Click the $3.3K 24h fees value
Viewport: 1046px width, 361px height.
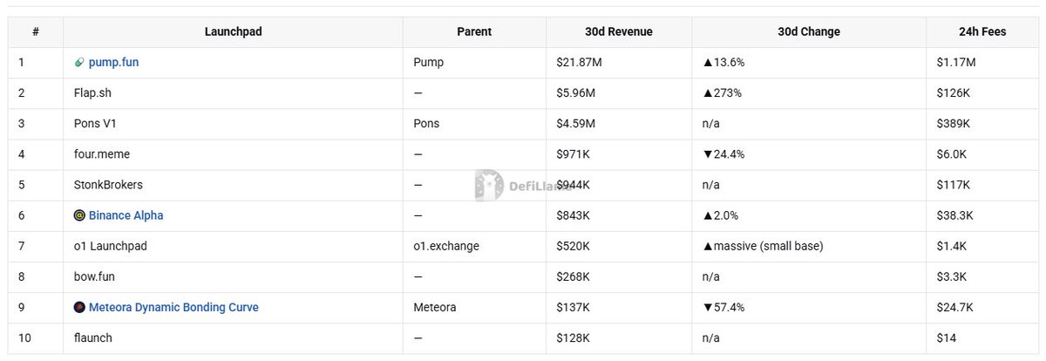[951, 276]
